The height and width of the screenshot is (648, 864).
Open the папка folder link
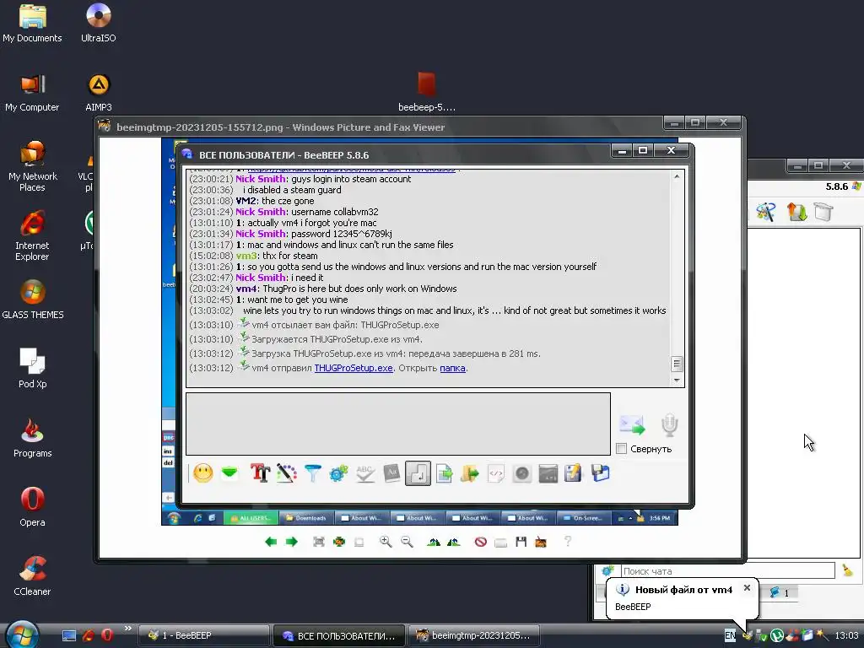(x=452, y=368)
